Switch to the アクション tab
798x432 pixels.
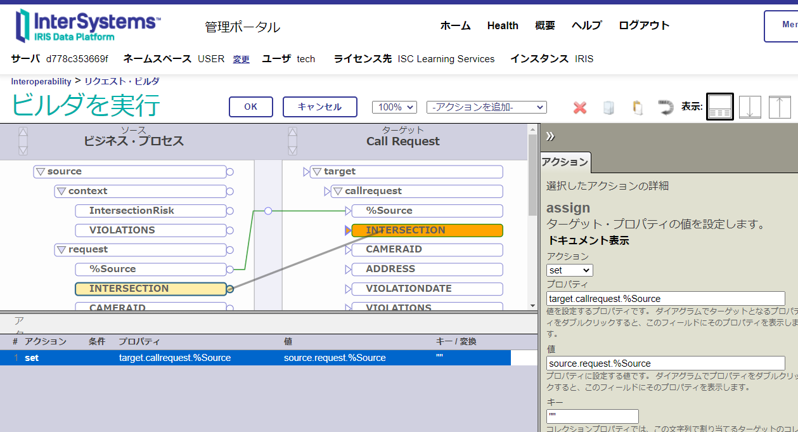click(x=564, y=162)
